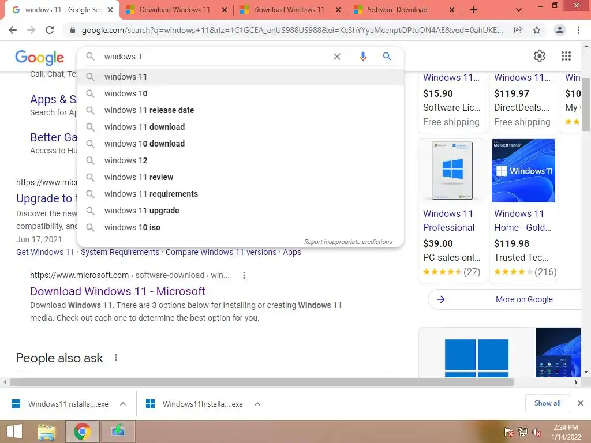
Task: Submit search using the blue magnifier icon
Action: pyautogui.click(x=387, y=57)
